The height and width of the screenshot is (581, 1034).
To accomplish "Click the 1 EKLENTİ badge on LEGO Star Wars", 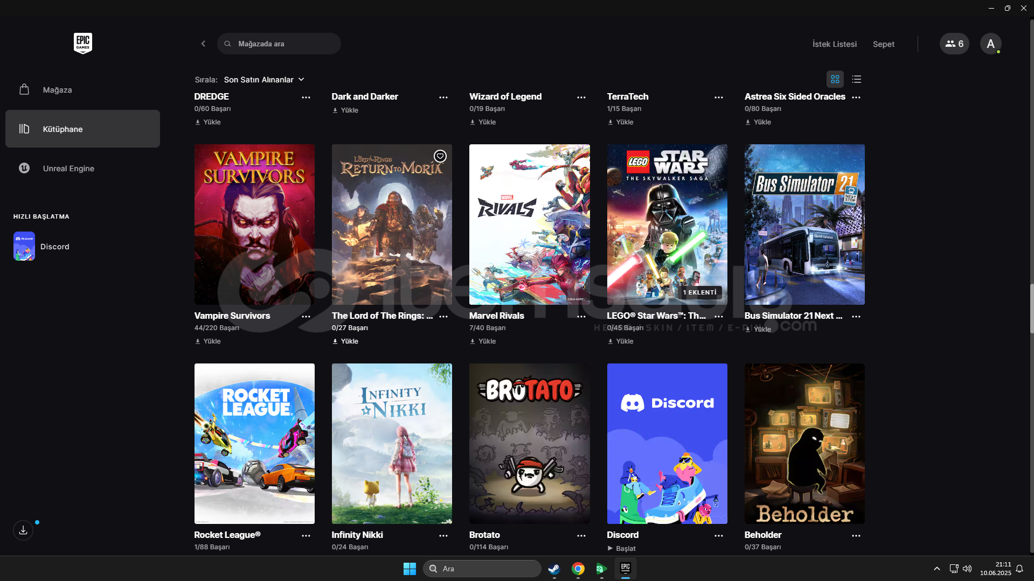I will pos(700,292).
